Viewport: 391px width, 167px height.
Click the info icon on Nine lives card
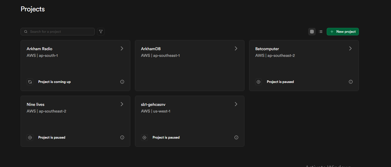(122, 137)
